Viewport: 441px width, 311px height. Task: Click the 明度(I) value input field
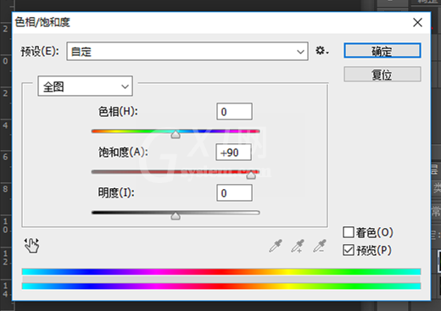pyautogui.click(x=234, y=193)
